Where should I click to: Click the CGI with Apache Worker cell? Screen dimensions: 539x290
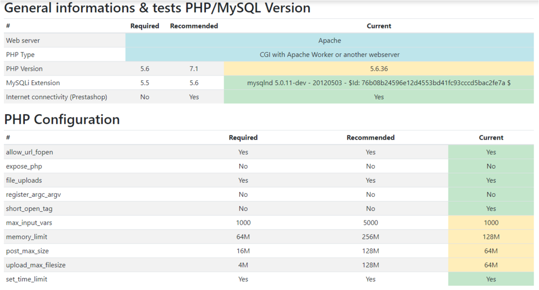pyautogui.click(x=329, y=54)
